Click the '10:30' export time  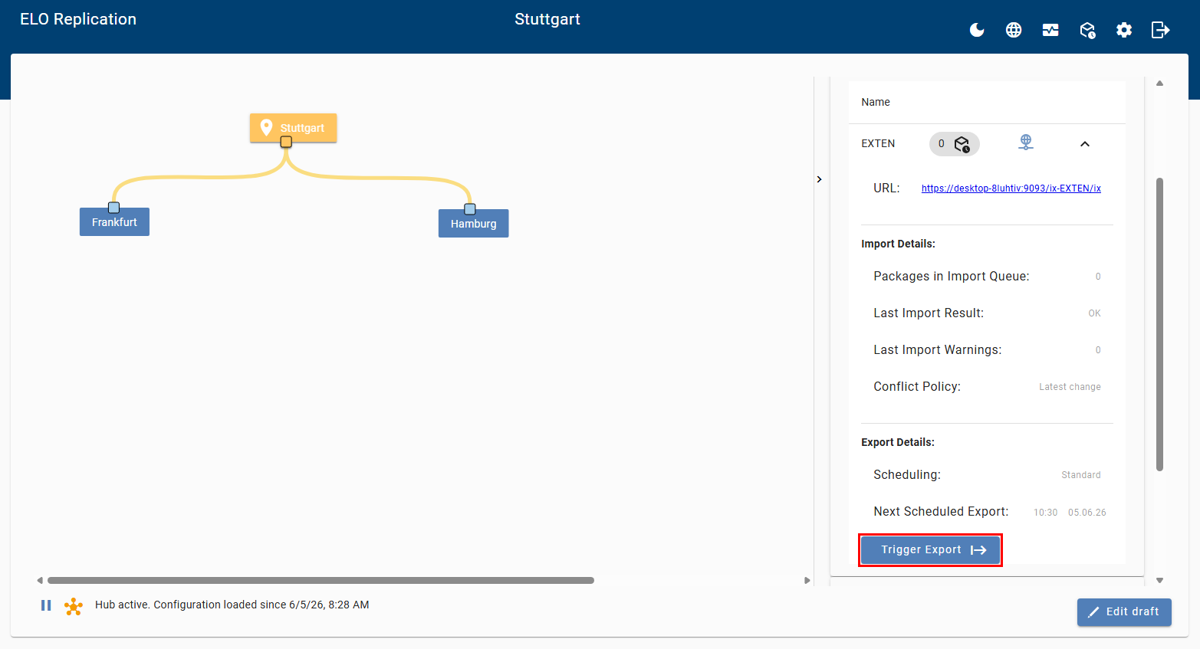tap(1046, 513)
